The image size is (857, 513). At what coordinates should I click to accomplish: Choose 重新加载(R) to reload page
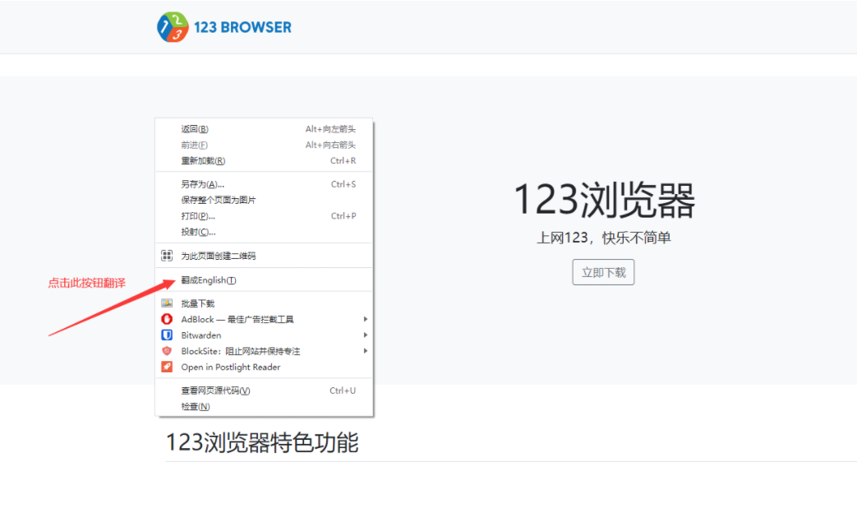pos(264,161)
